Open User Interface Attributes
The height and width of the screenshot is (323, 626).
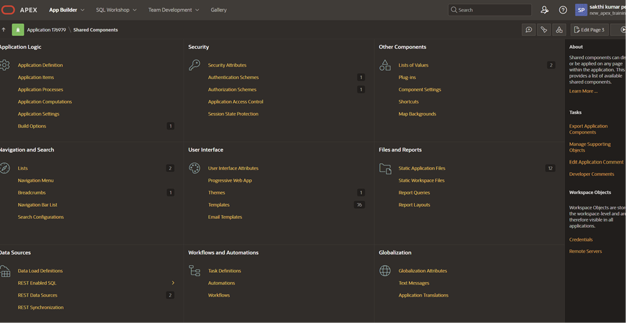point(233,168)
